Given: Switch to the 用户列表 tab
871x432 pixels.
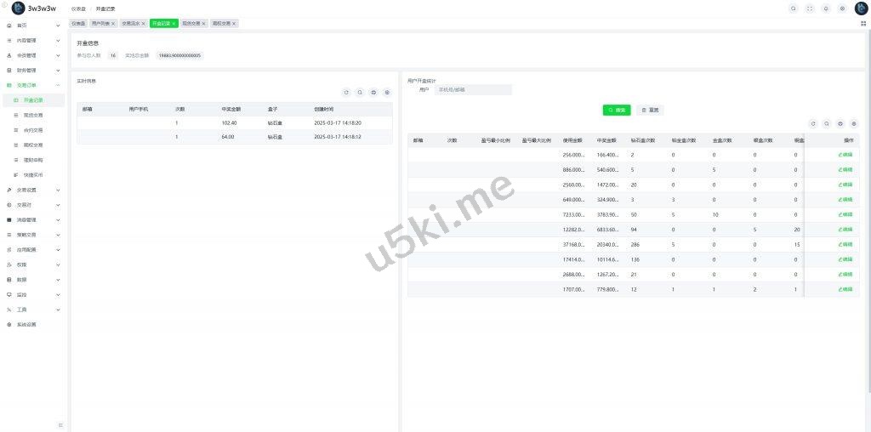Looking at the screenshot, I should [x=101, y=24].
